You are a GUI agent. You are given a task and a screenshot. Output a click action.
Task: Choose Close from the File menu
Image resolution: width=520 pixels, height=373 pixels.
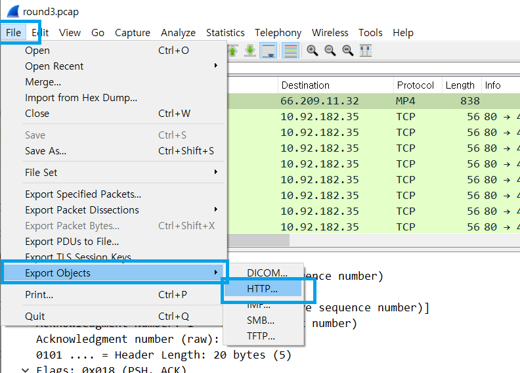(114, 114)
